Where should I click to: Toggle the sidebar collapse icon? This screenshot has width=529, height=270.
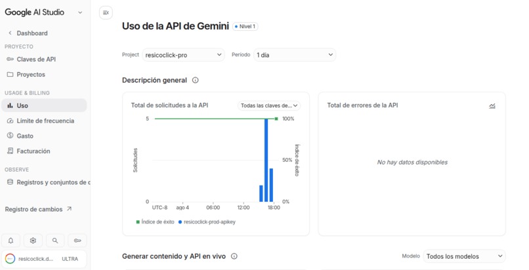106,13
